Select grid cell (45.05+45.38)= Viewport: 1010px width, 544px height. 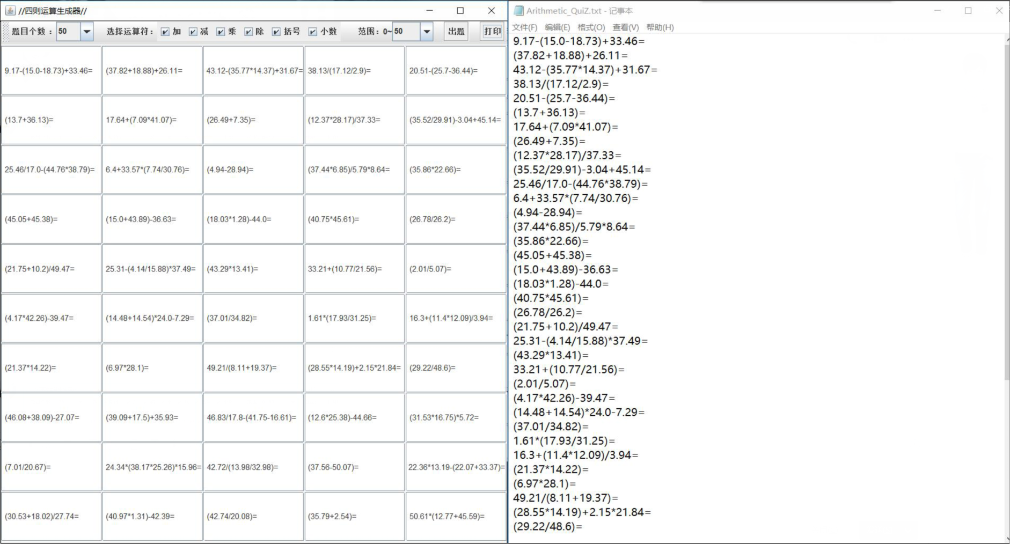tap(51, 219)
